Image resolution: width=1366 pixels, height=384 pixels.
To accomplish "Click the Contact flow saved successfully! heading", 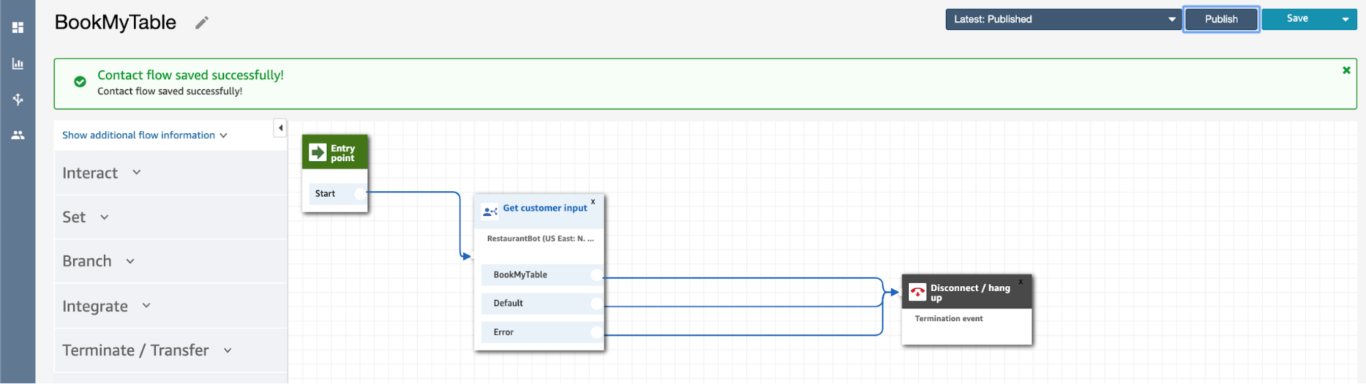I will coord(191,75).
